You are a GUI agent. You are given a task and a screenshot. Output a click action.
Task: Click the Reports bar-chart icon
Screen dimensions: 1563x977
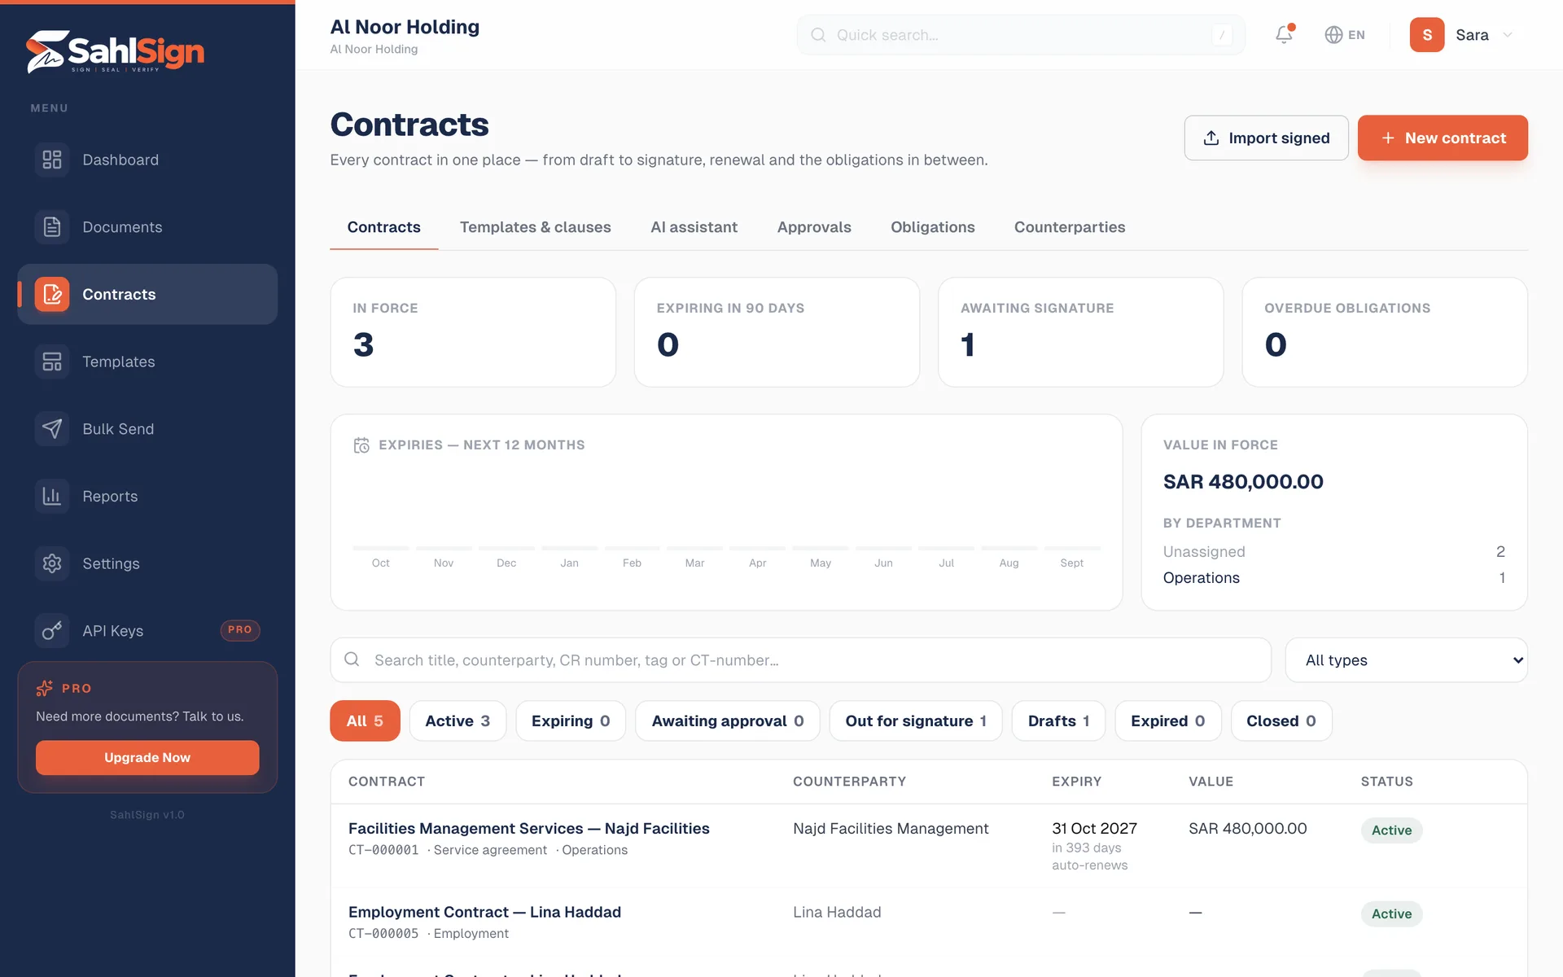click(52, 496)
